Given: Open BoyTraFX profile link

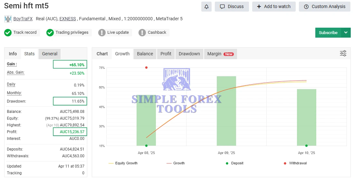Looking at the screenshot, I should click(23, 19).
